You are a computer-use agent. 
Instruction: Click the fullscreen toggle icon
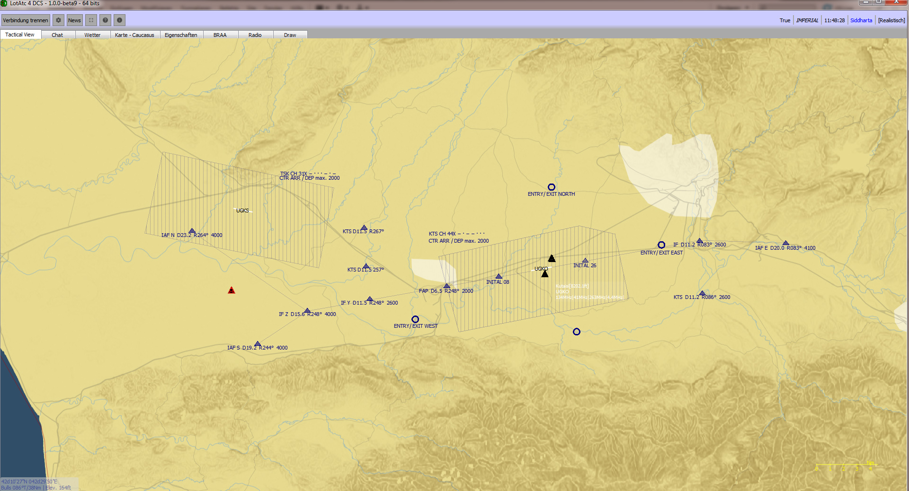[91, 20]
